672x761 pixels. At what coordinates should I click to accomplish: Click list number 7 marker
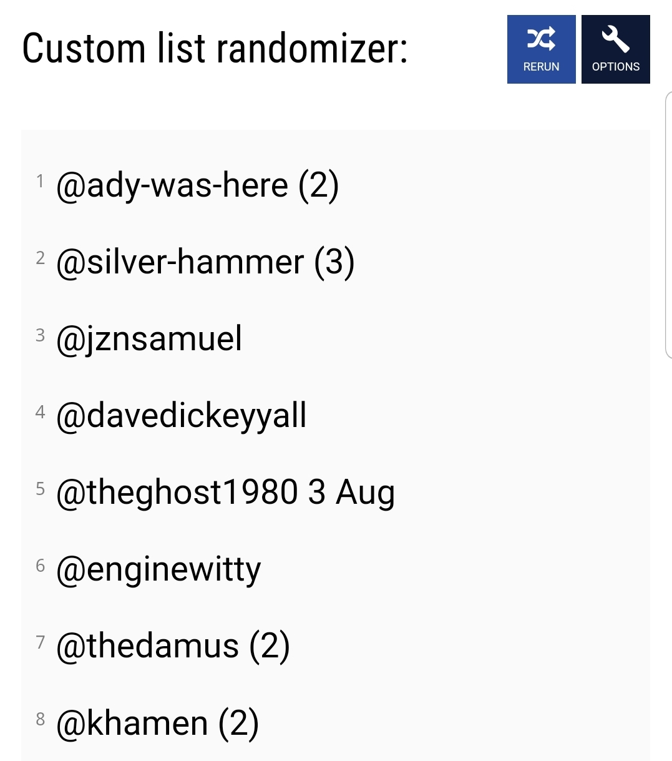pos(41,642)
